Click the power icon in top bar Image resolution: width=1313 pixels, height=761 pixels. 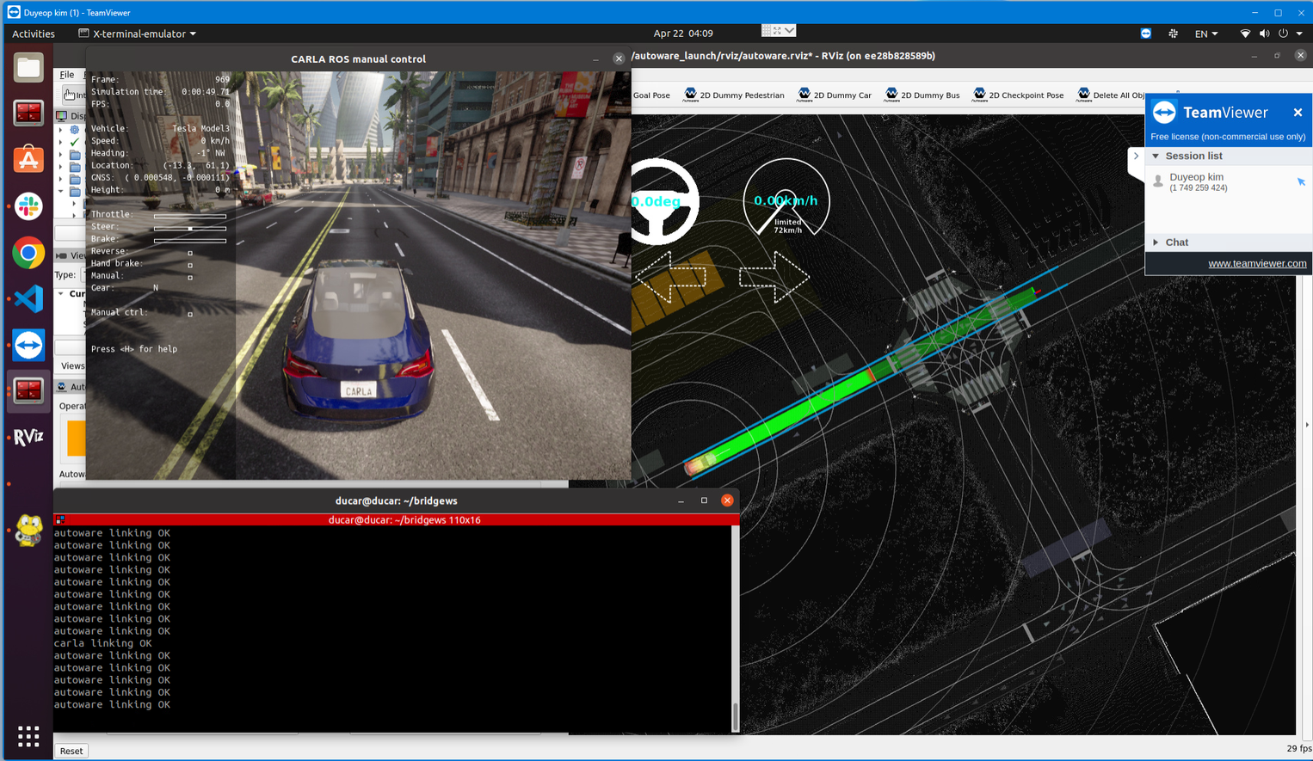[x=1283, y=34]
